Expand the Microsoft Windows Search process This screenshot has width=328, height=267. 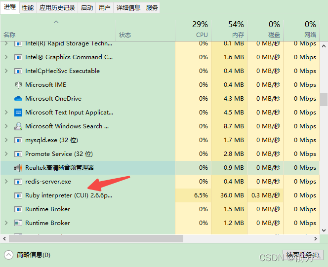[6, 126]
